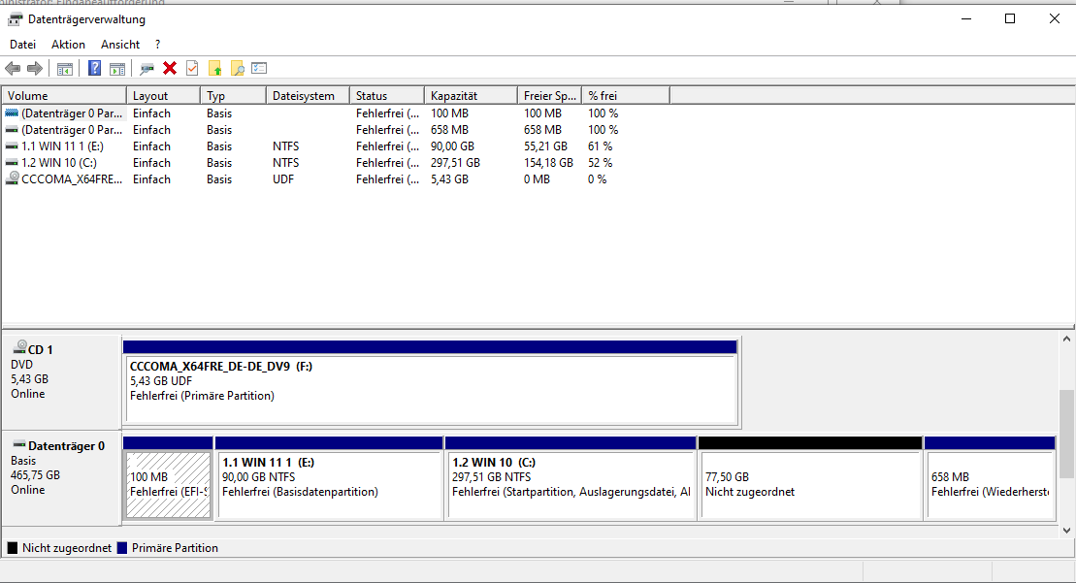The image size is (1076, 583).
Task: Click the UDF file system cell
Action: point(282,179)
